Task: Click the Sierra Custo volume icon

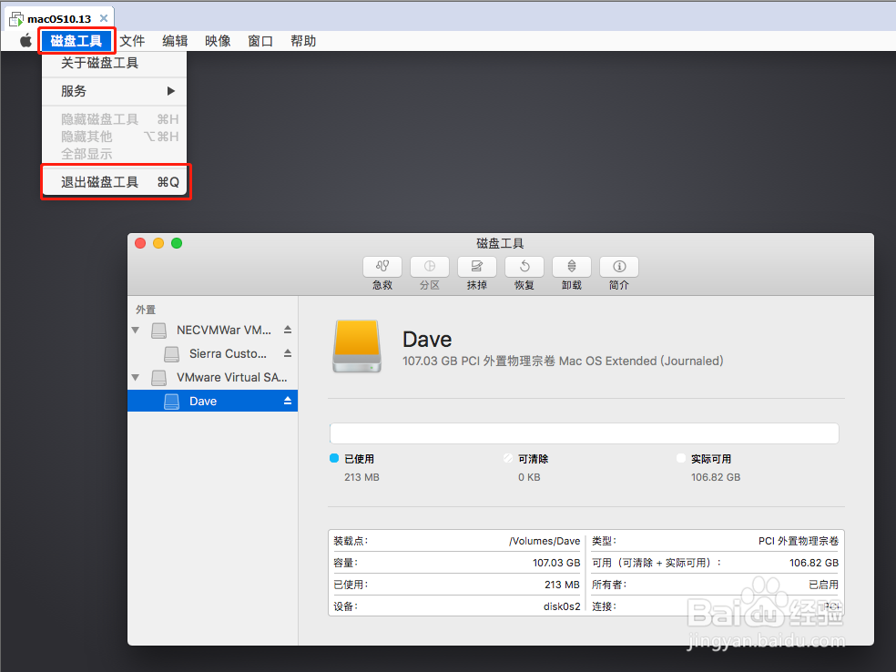Action: [x=171, y=354]
